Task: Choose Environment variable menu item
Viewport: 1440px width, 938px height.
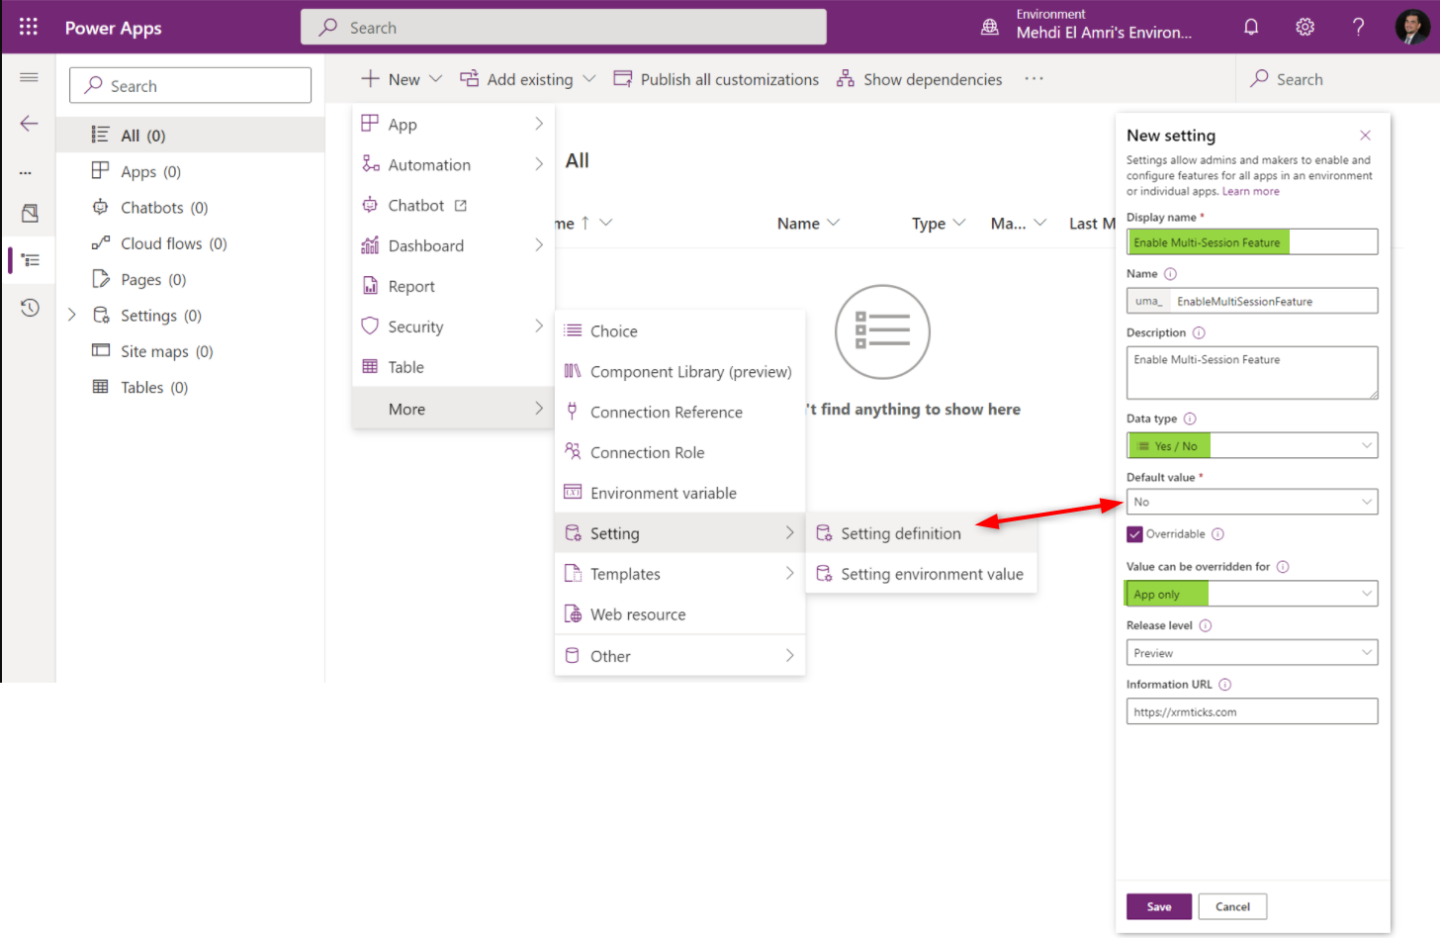Action: tap(663, 493)
